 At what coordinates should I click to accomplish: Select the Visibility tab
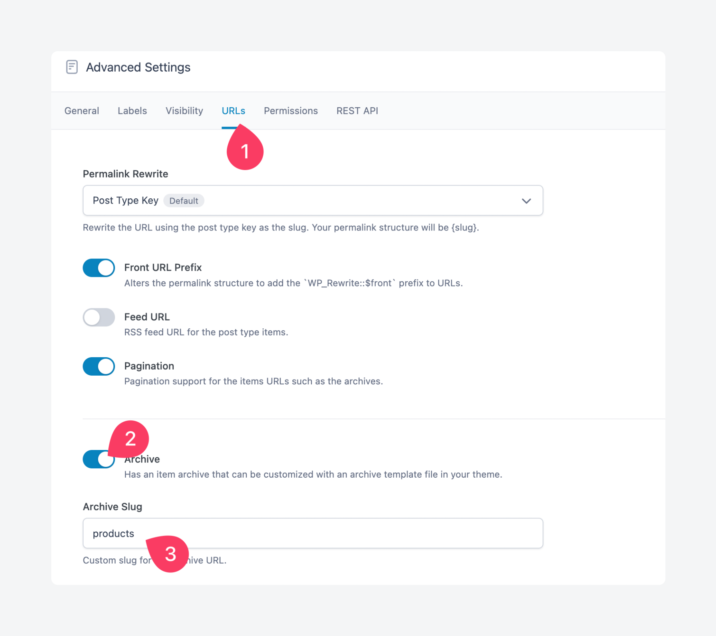(x=184, y=111)
